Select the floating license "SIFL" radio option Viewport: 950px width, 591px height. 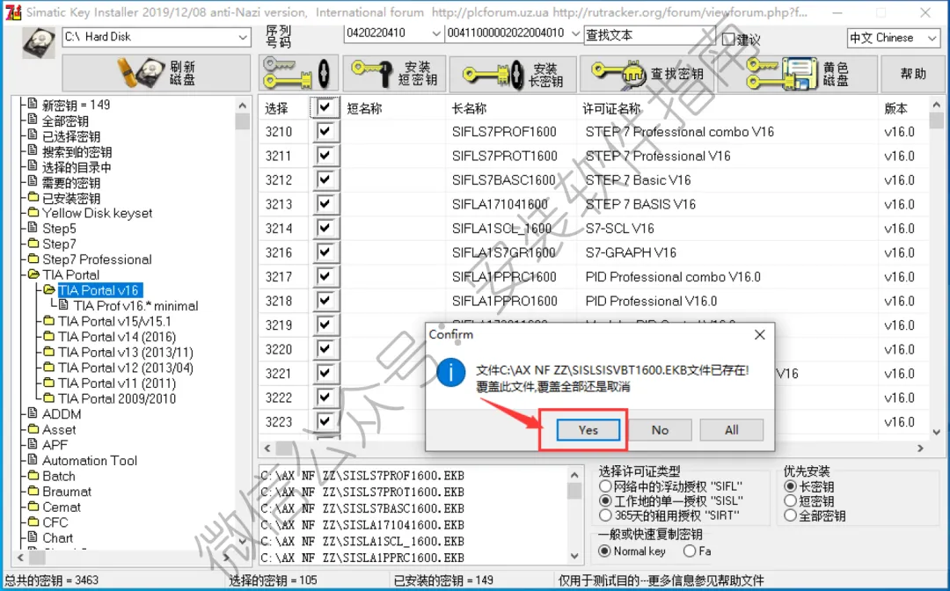tap(604, 486)
